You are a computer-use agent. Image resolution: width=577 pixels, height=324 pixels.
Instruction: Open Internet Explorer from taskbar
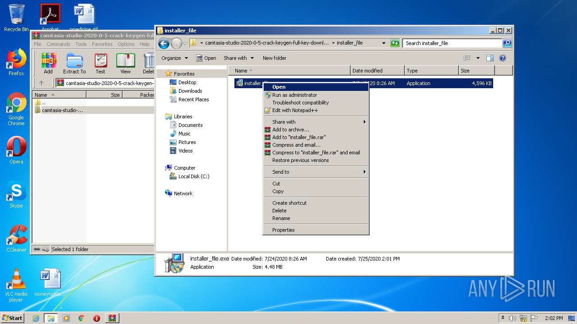coord(36,318)
